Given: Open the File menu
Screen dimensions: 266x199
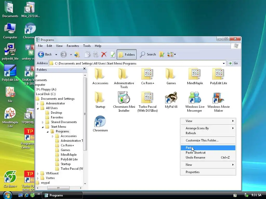Looking at the screenshot, I should (x=40, y=46).
